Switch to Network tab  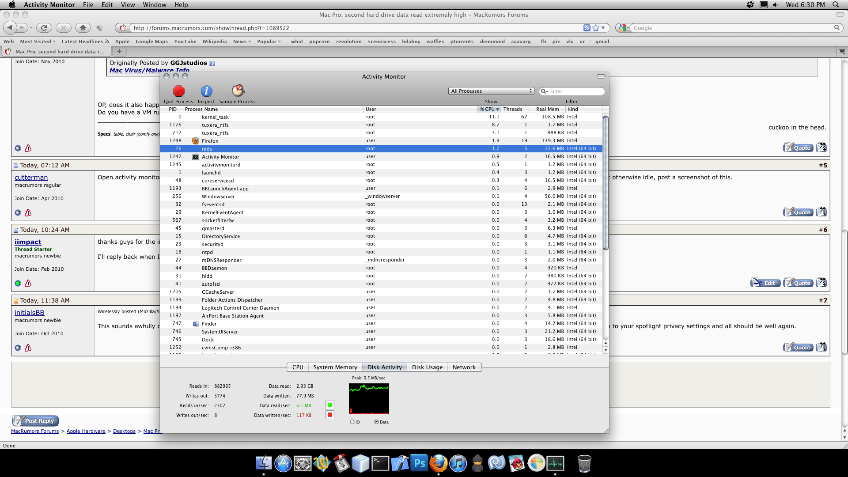464,367
